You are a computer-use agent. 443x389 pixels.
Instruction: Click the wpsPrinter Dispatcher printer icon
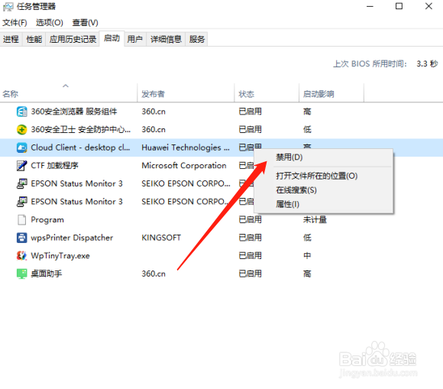point(21,238)
